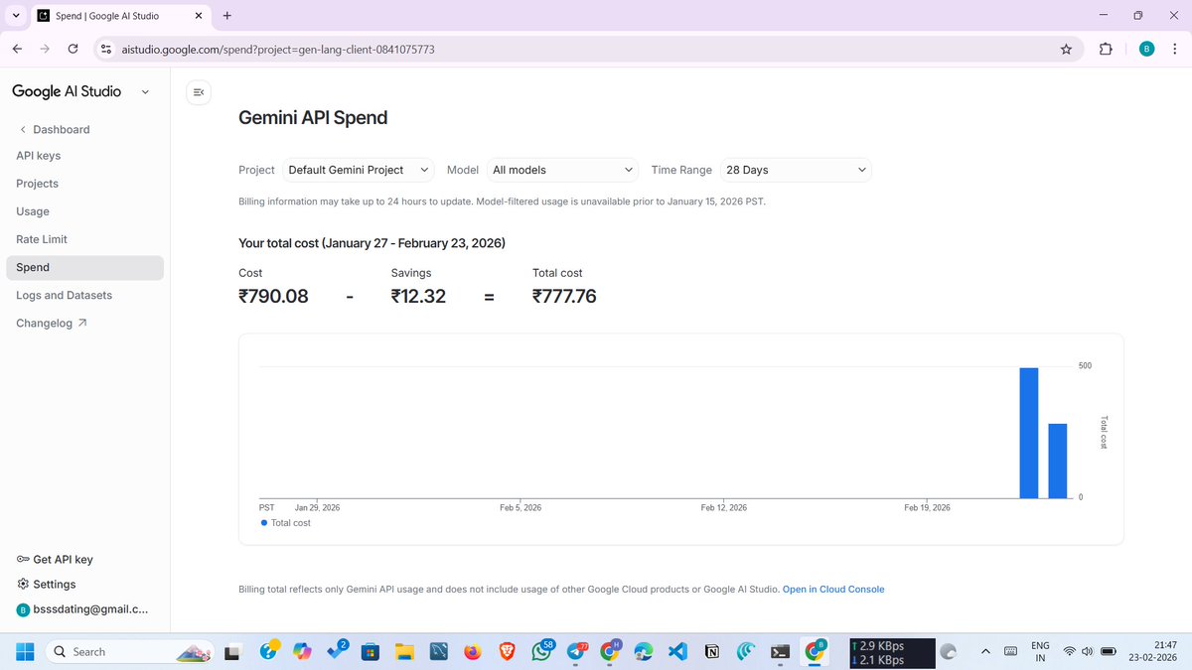Open MySQL Workbench on taskbar
The image size is (1192, 670).
pyautogui.click(x=438, y=652)
